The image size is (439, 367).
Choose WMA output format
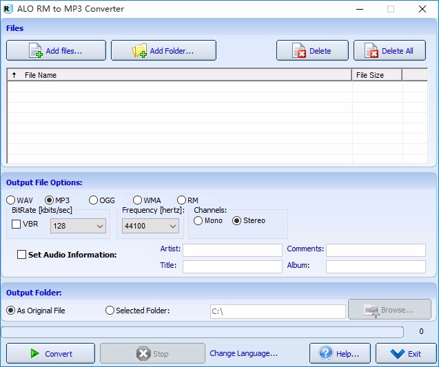coord(147,200)
